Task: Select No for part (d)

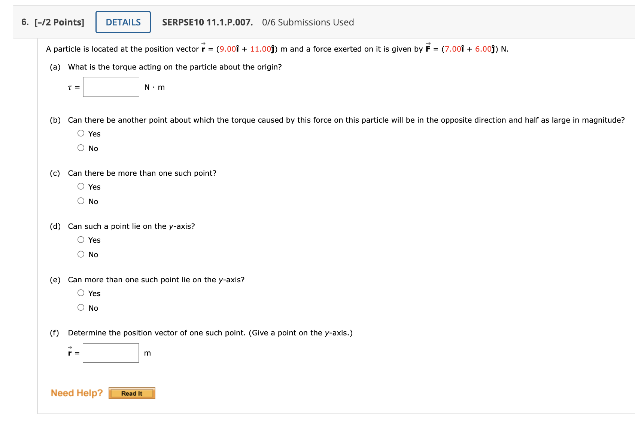Action: click(x=81, y=254)
